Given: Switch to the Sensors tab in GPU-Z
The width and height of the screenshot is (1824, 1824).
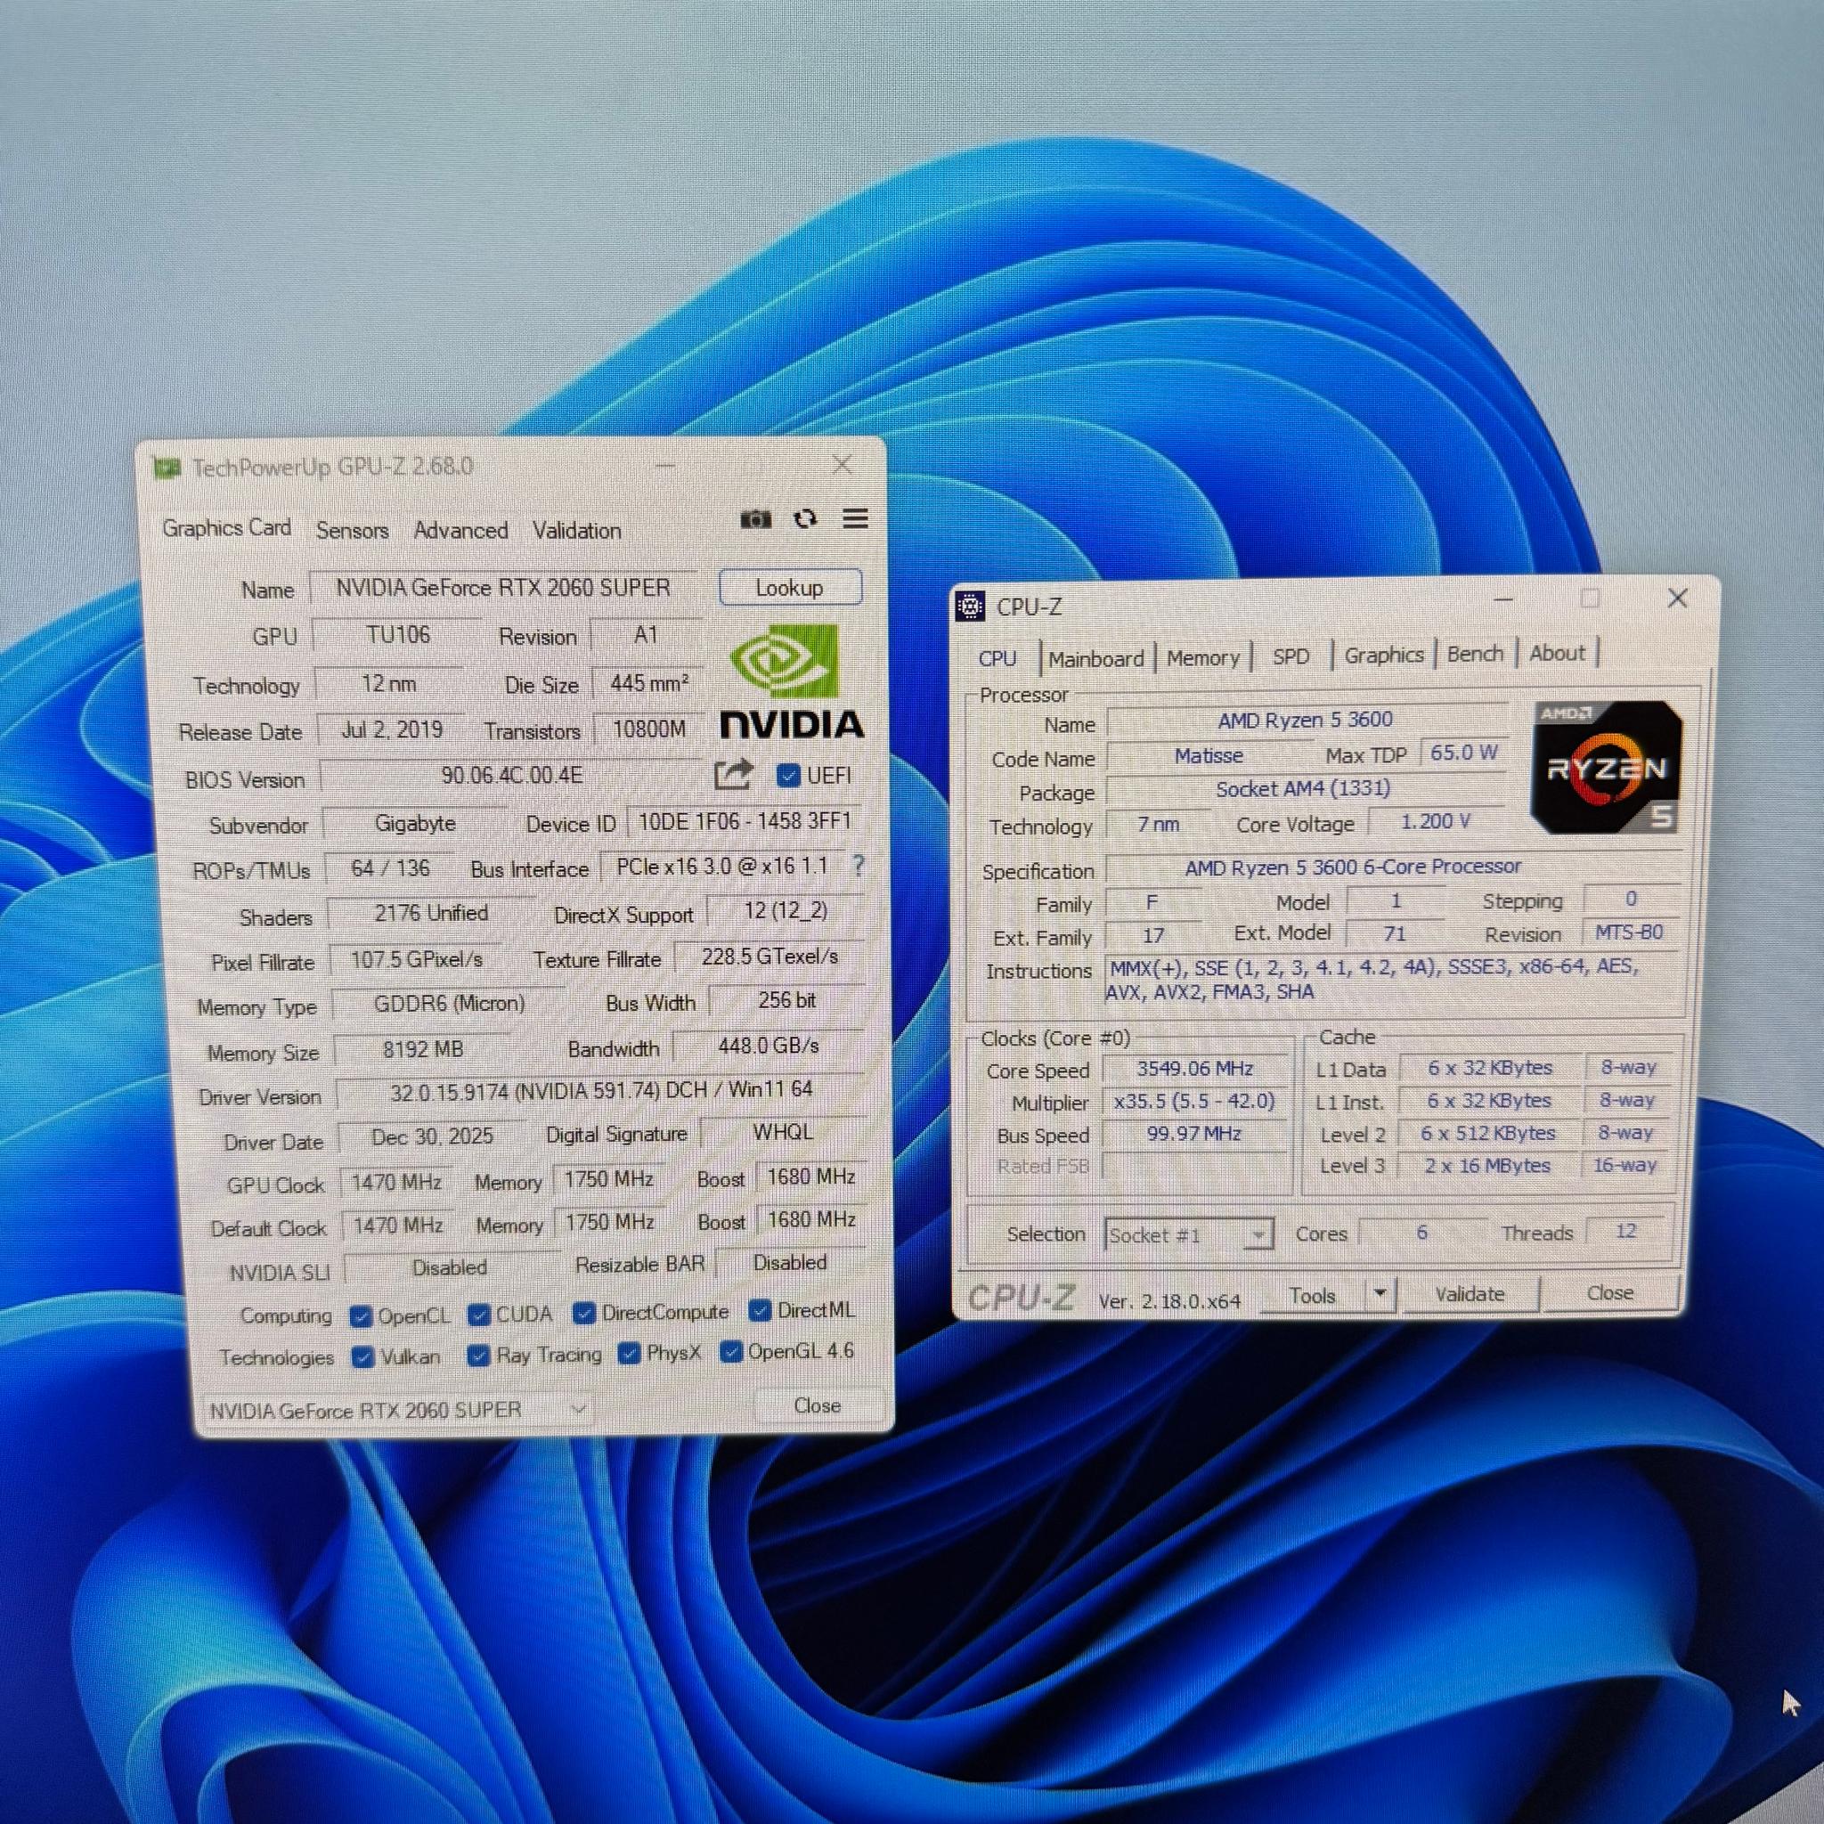Looking at the screenshot, I should (352, 531).
